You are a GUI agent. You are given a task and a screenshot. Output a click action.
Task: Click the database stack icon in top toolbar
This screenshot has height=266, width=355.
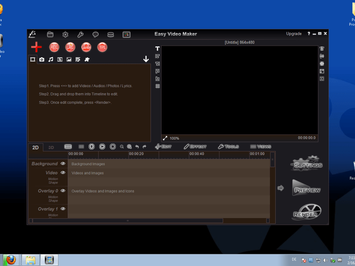(111, 34)
